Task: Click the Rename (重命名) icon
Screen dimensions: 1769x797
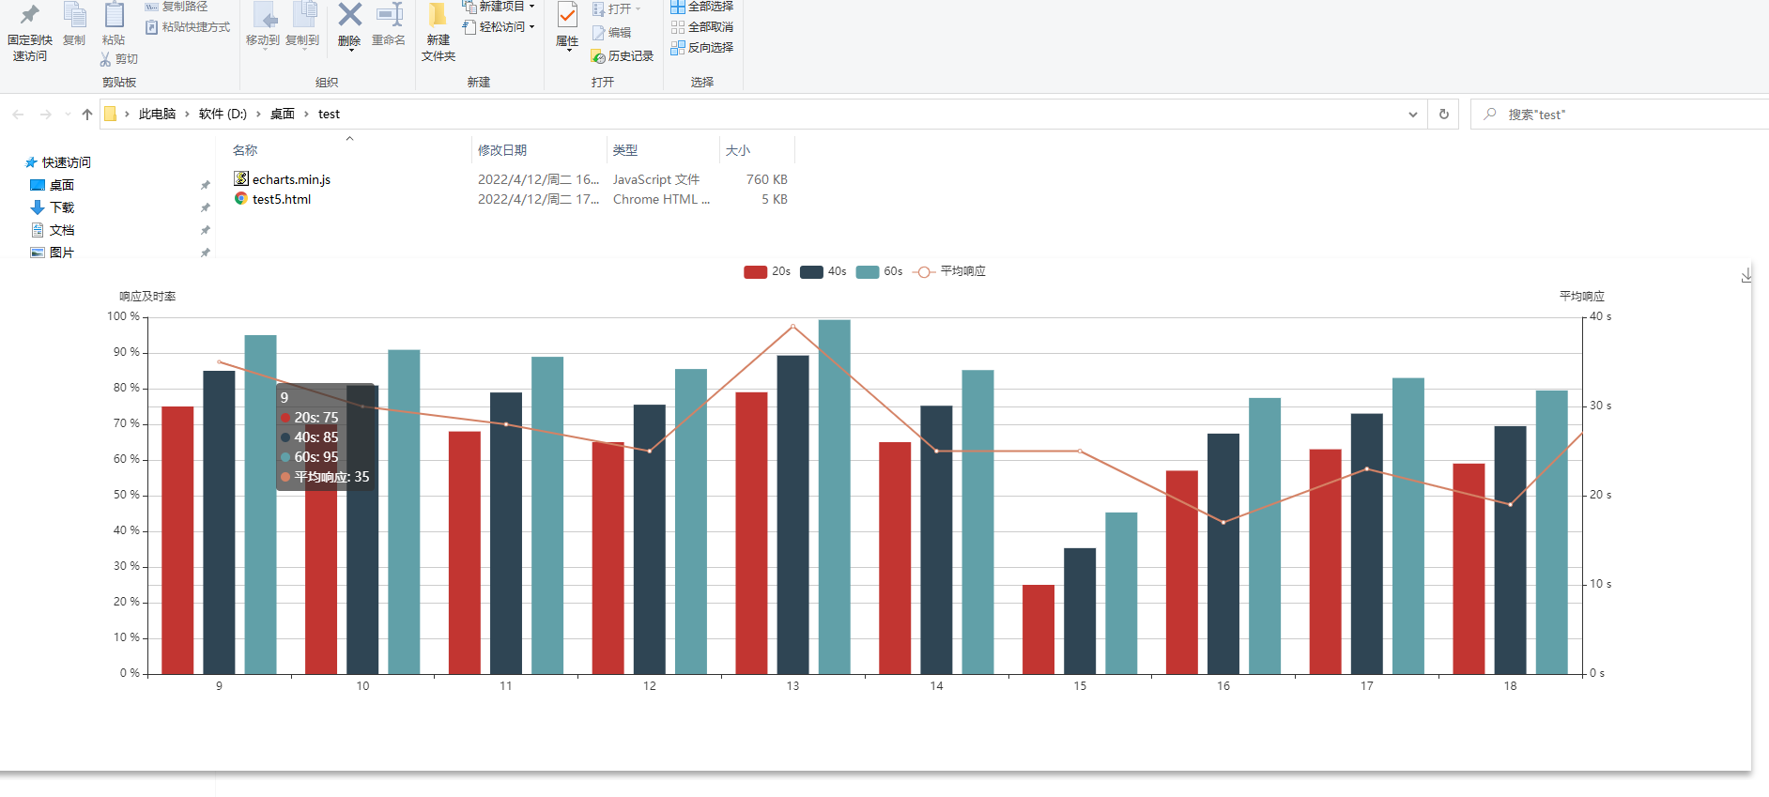Action: [x=389, y=14]
